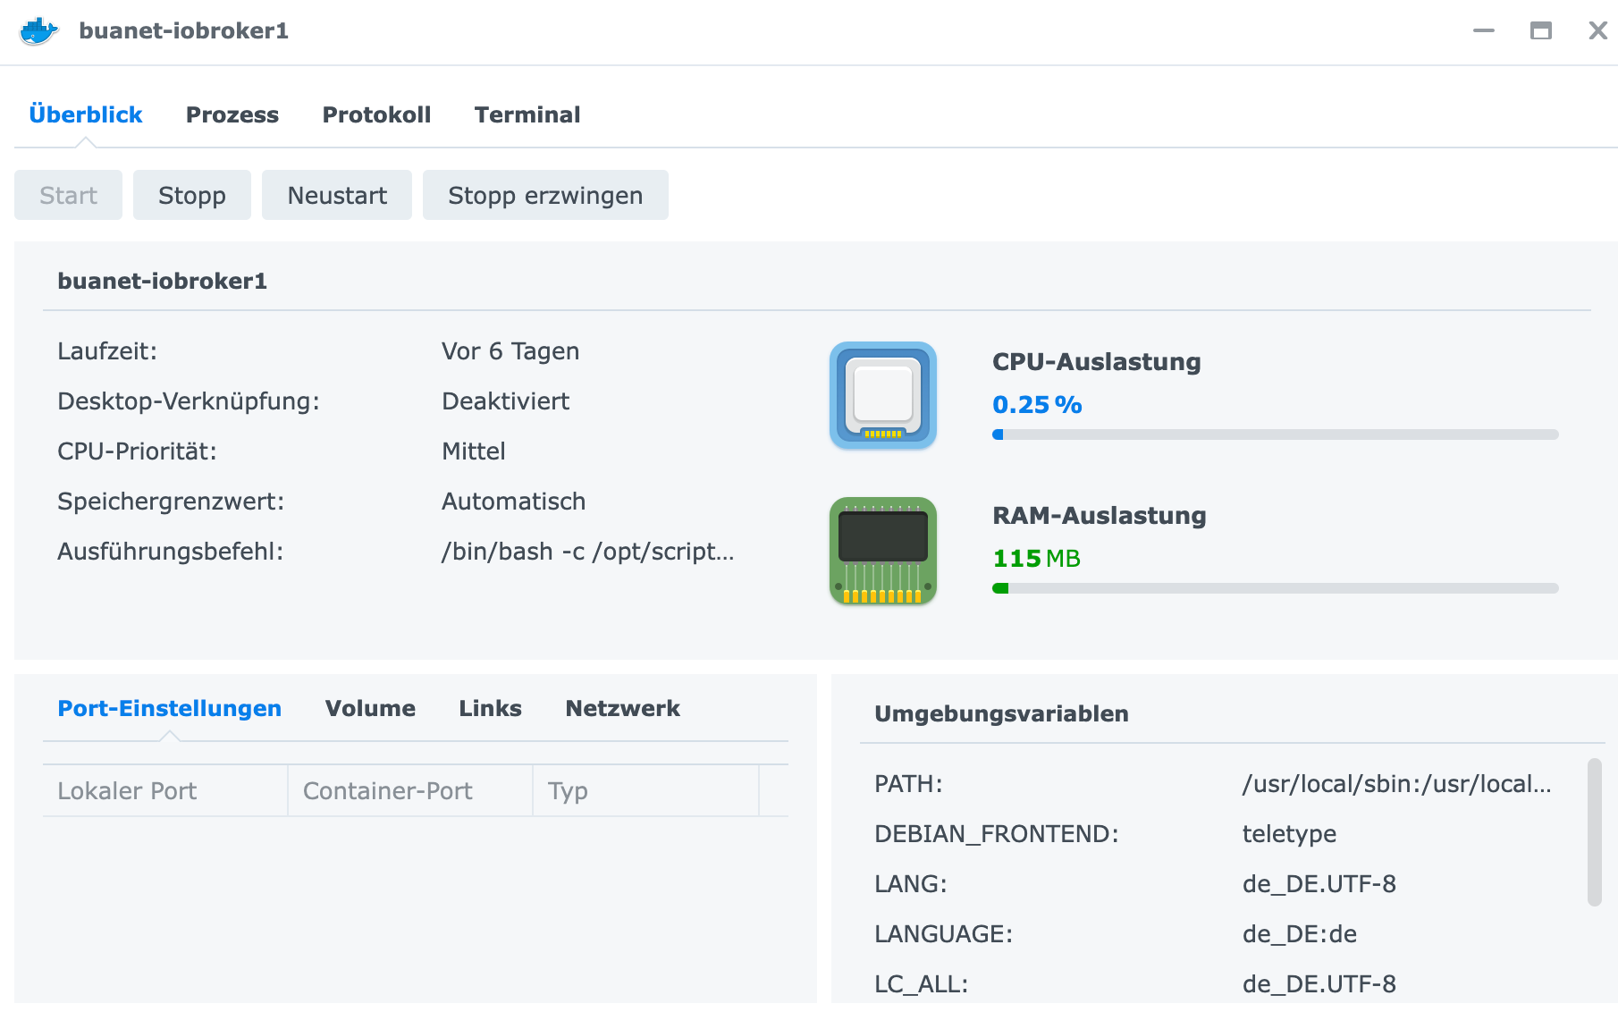
Task: Click the CPU-Auslastung progress bar
Action: (1275, 434)
